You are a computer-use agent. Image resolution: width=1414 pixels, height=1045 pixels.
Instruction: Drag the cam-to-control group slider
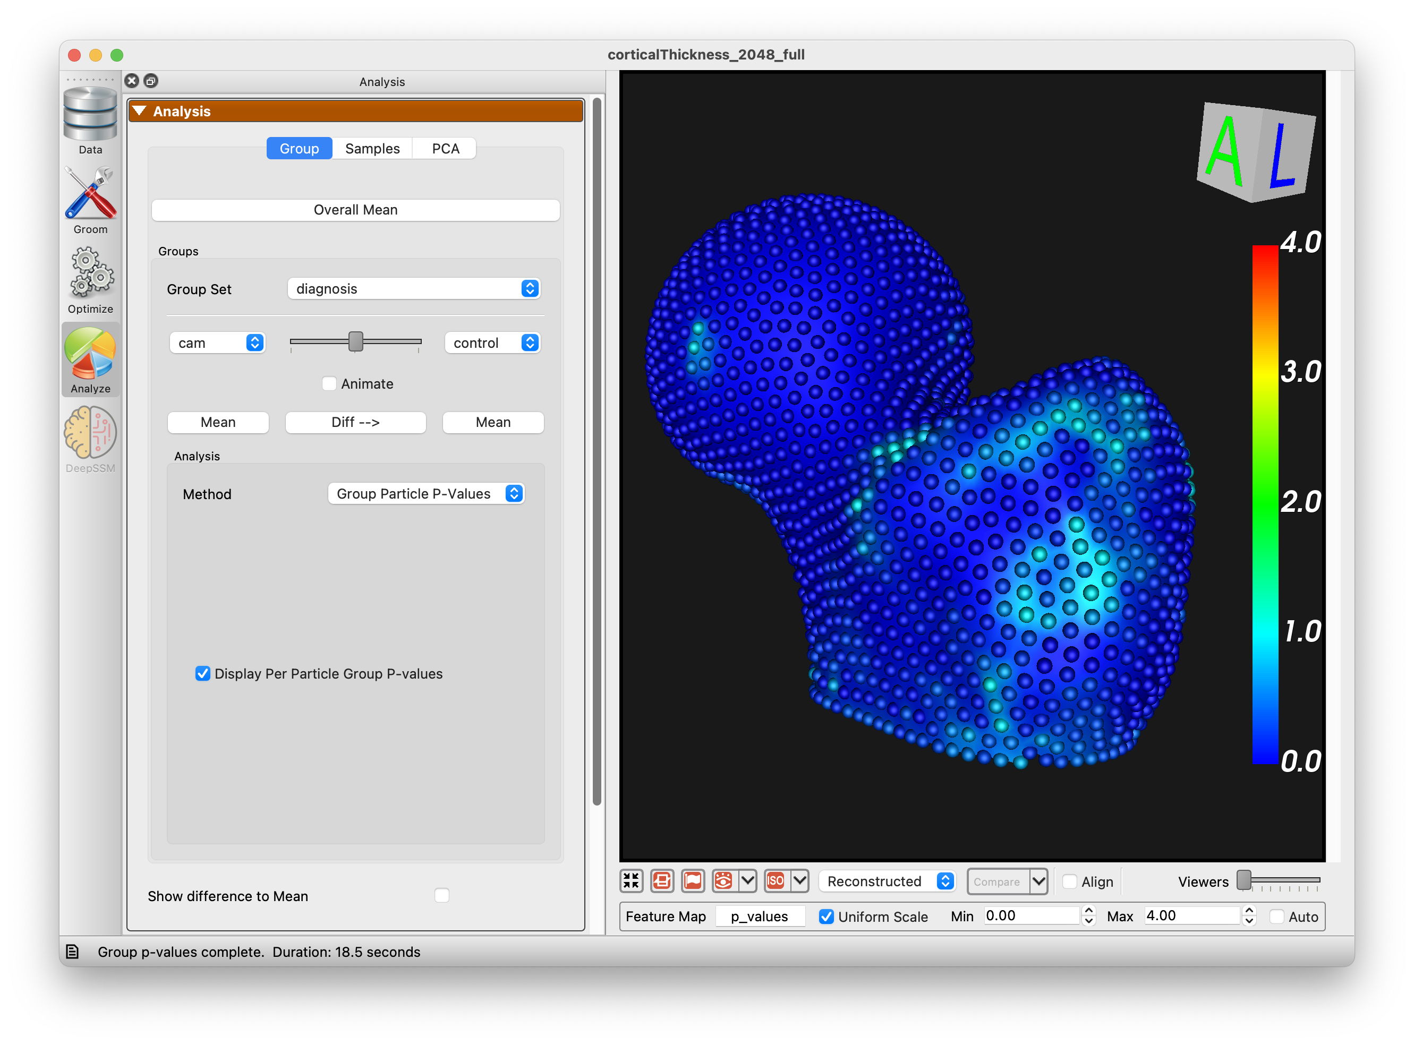tap(355, 341)
